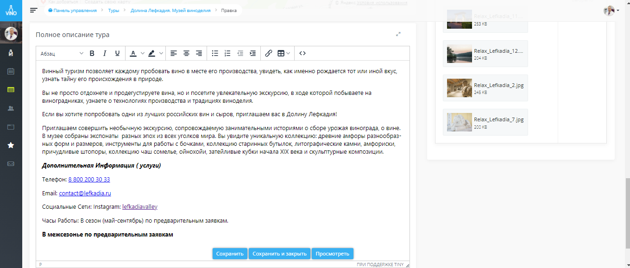Expand the text color picker arrow
Viewport: 630px width, 268px height.
point(142,53)
